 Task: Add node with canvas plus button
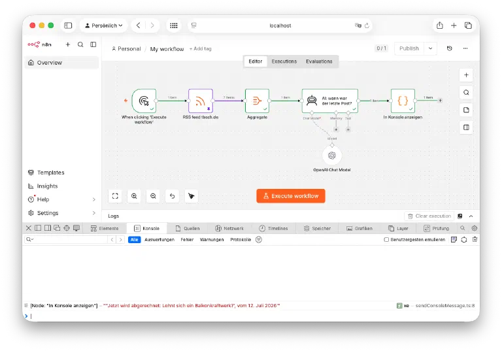(x=466, y=75)
